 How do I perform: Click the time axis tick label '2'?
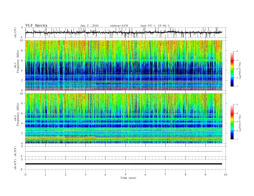click(65, 175)
